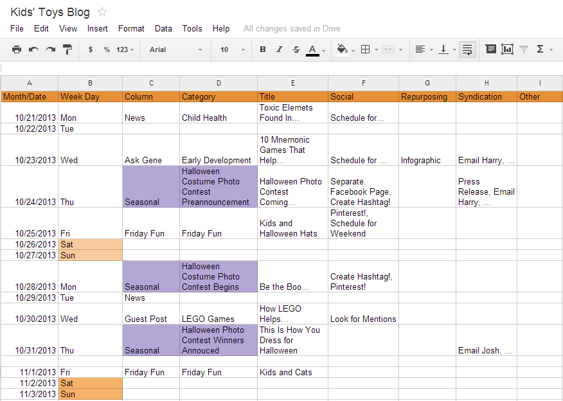Select the Category header cell
The image size is (563, 401).
(219, 96)
